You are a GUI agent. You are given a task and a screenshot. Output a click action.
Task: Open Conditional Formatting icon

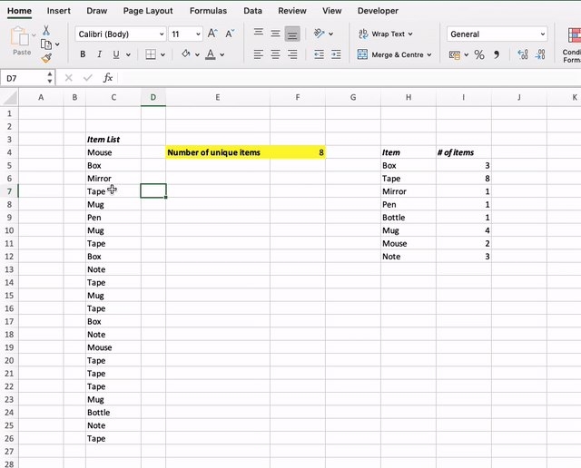(x=575, y=36)
